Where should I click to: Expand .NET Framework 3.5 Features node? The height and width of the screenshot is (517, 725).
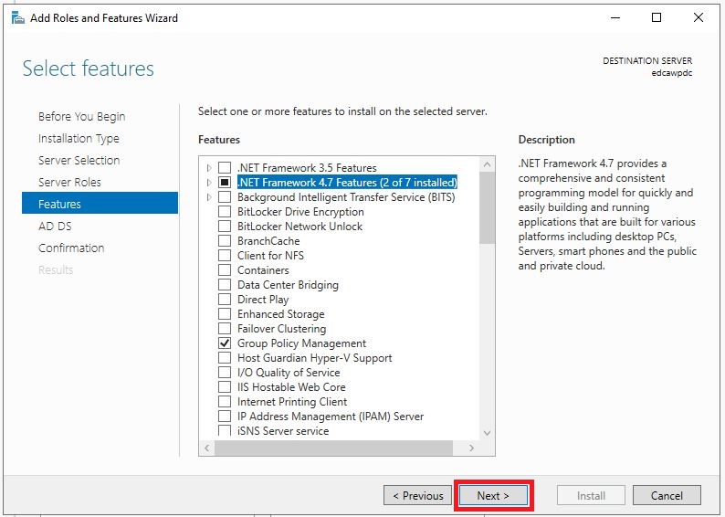tap(209, 167)
